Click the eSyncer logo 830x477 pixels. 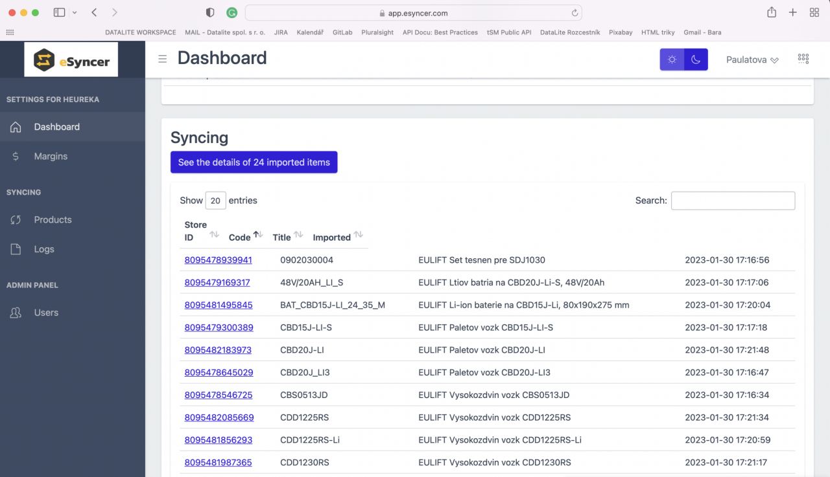pos(71,60)
